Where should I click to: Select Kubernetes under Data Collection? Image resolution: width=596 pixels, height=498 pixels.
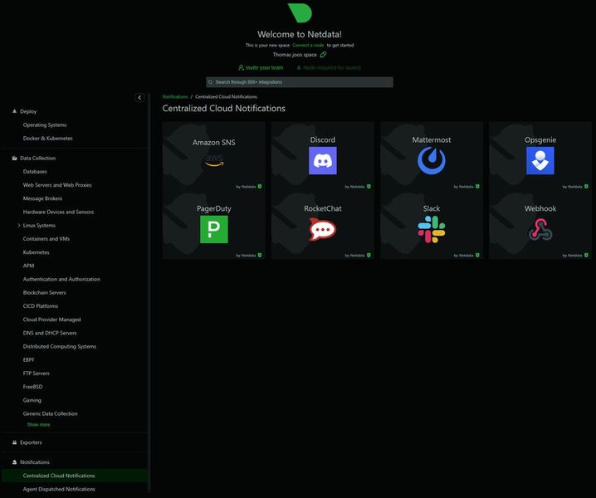pos(37,252)
